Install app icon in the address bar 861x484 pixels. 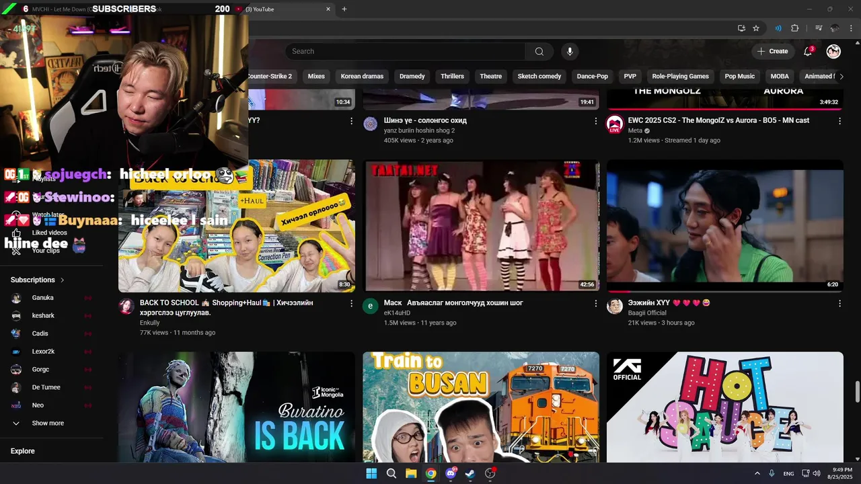pos(741,28)
